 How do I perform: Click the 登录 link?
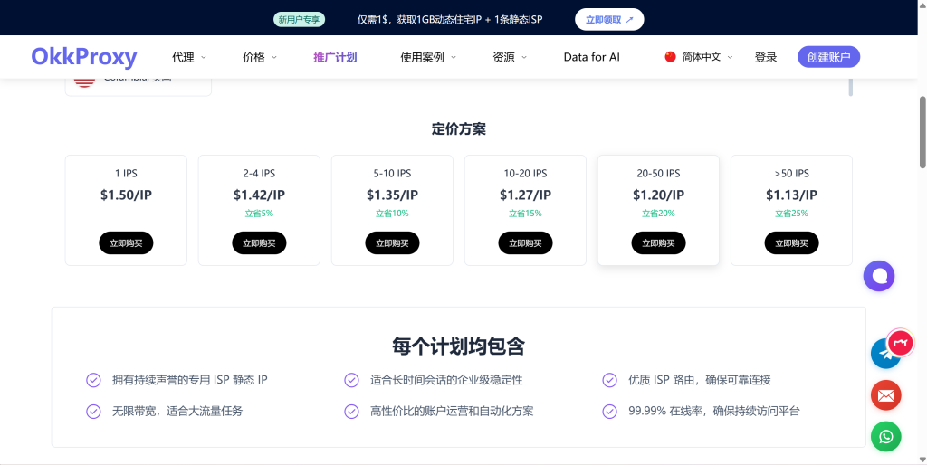click(x=766, y=57)
